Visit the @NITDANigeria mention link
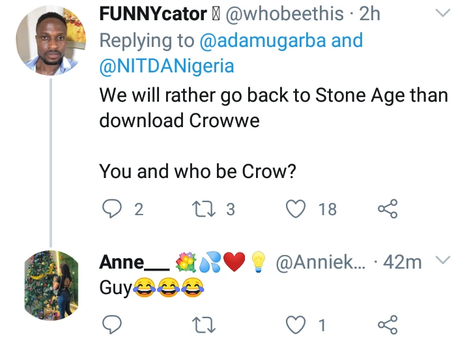 point(167,67)
